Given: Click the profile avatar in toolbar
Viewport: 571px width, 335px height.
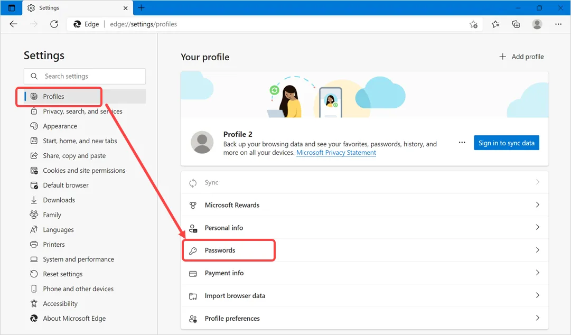Looking at the screenshot, I should (x=537, y=24).
